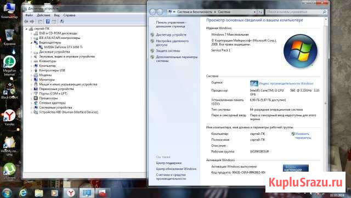Click Система и безопасность breadcrumb
The height and width of the screenshot is (198, 351).
(x=194, y=12)
